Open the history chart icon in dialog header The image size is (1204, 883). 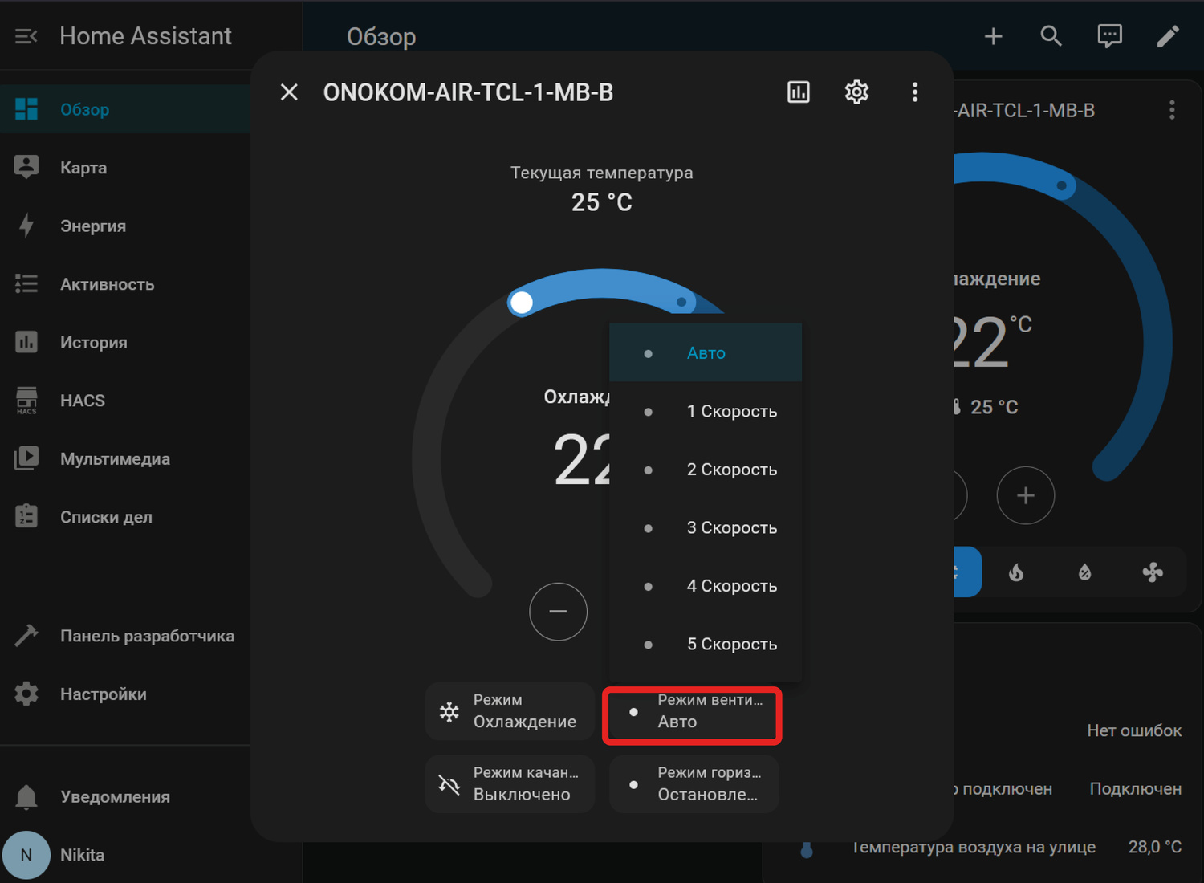pyautogui.click(x=798, y=92)
